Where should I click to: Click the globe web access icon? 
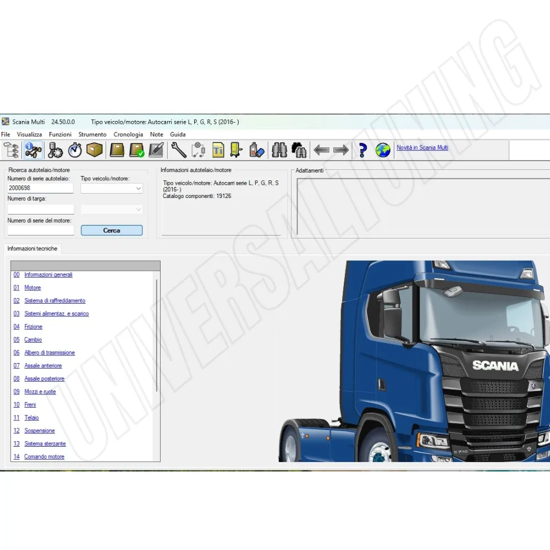(382, 150)
